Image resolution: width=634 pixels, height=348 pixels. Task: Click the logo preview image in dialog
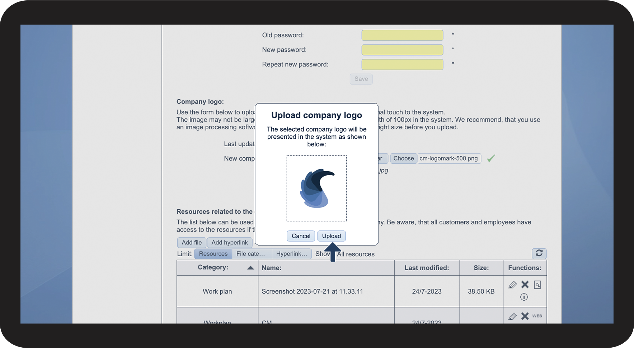tap(316, 188)
